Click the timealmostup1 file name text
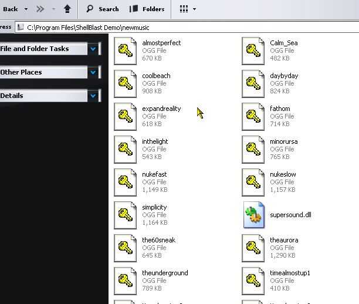The image size is (359, 304). click(x=290, y=273)
